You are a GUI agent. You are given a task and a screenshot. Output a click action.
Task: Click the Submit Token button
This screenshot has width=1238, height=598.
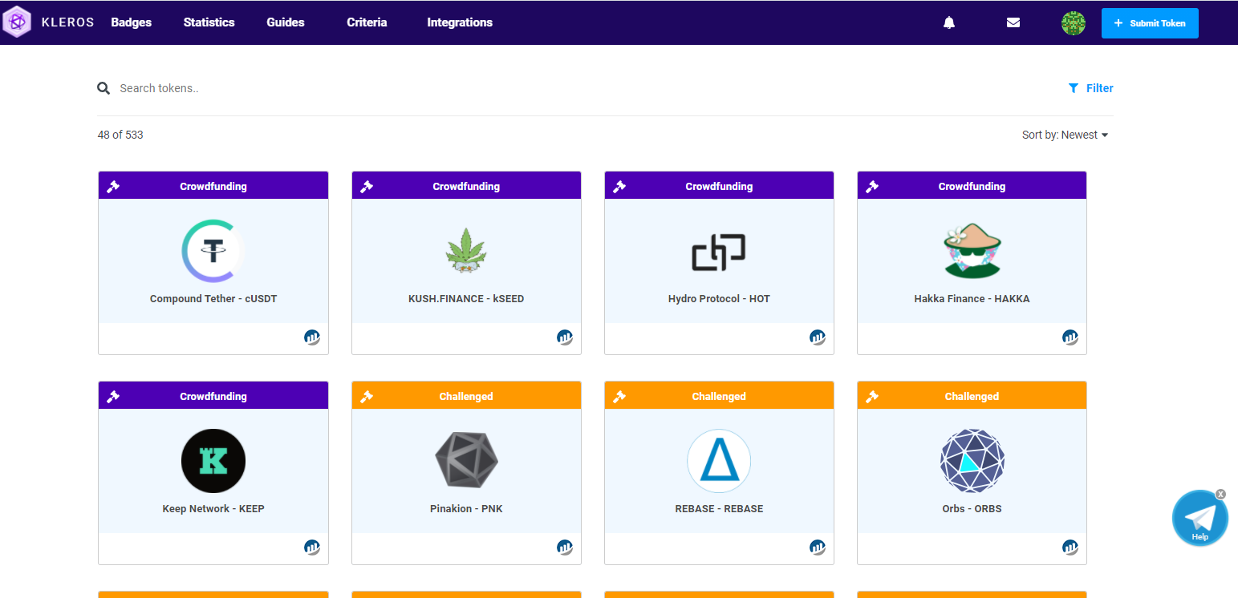pyautogui.click(x=1150, y=23)
